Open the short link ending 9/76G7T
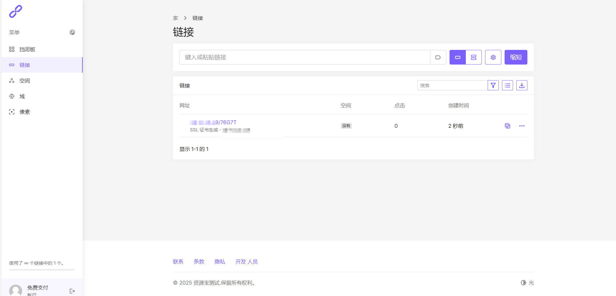This screenshot has height=296, width=616. [x=213, y=122]
